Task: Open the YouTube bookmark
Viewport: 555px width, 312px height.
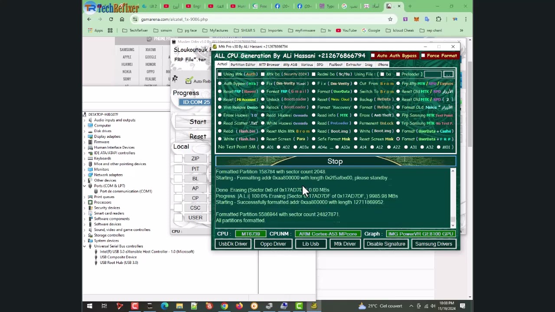Action: tap(346, 30)
